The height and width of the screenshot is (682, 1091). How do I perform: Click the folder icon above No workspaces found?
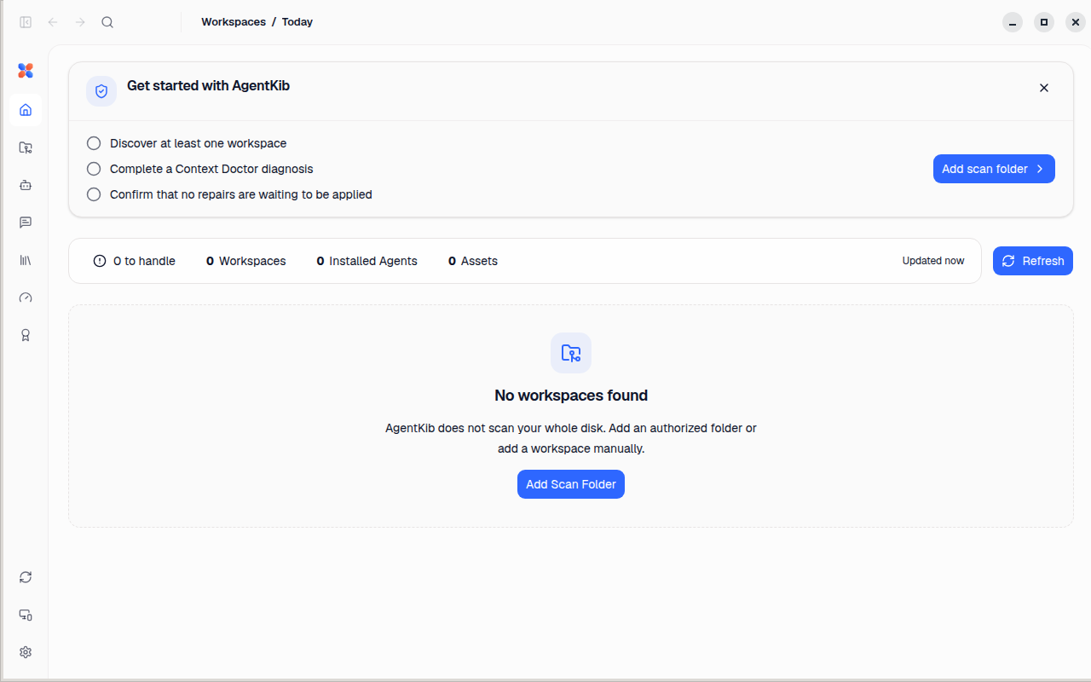[571, 353]
